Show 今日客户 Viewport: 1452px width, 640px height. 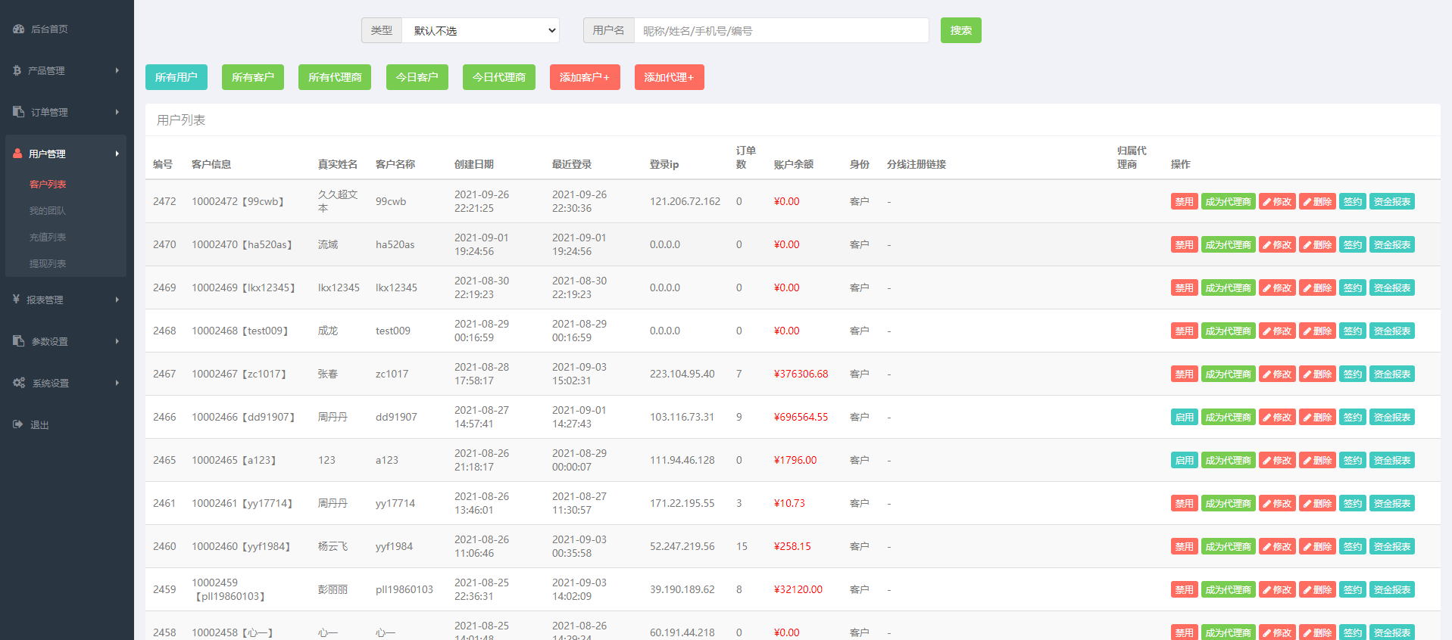pos(417,77)
